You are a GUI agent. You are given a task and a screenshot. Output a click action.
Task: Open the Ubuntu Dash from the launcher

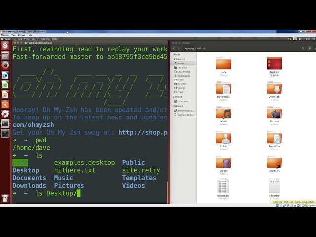coord(5,46)
